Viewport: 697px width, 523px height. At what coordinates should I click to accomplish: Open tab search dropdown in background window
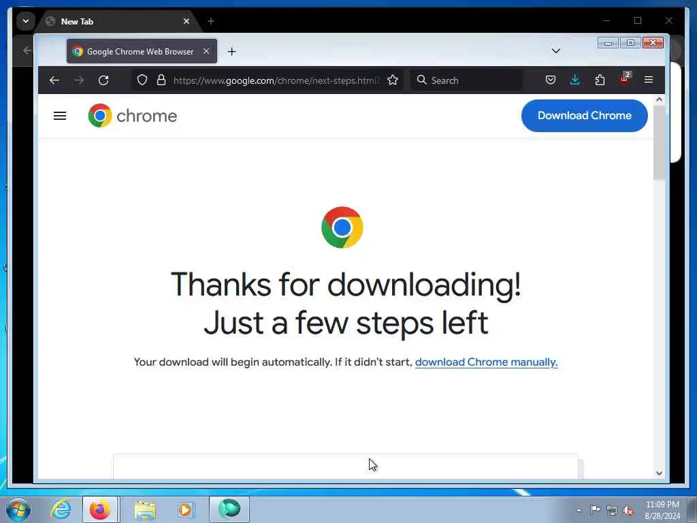pos(26,21)
